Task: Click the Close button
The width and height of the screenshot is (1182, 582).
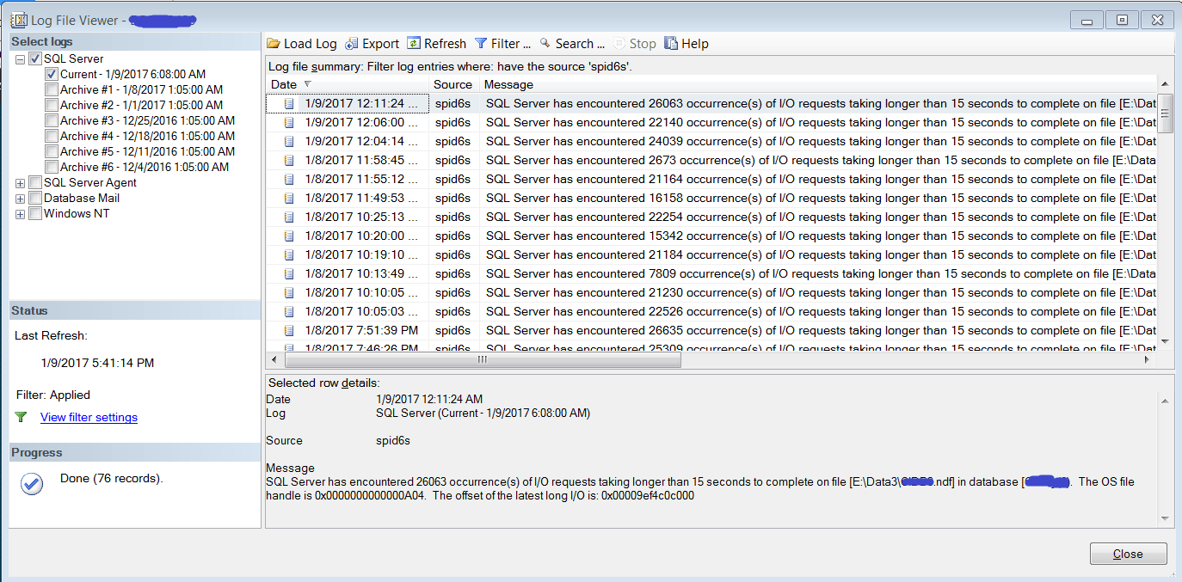Action: click(1128, 554)
